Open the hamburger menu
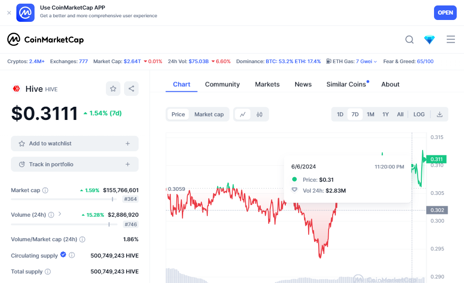This screenshot has height=283, width=464. 451,40
